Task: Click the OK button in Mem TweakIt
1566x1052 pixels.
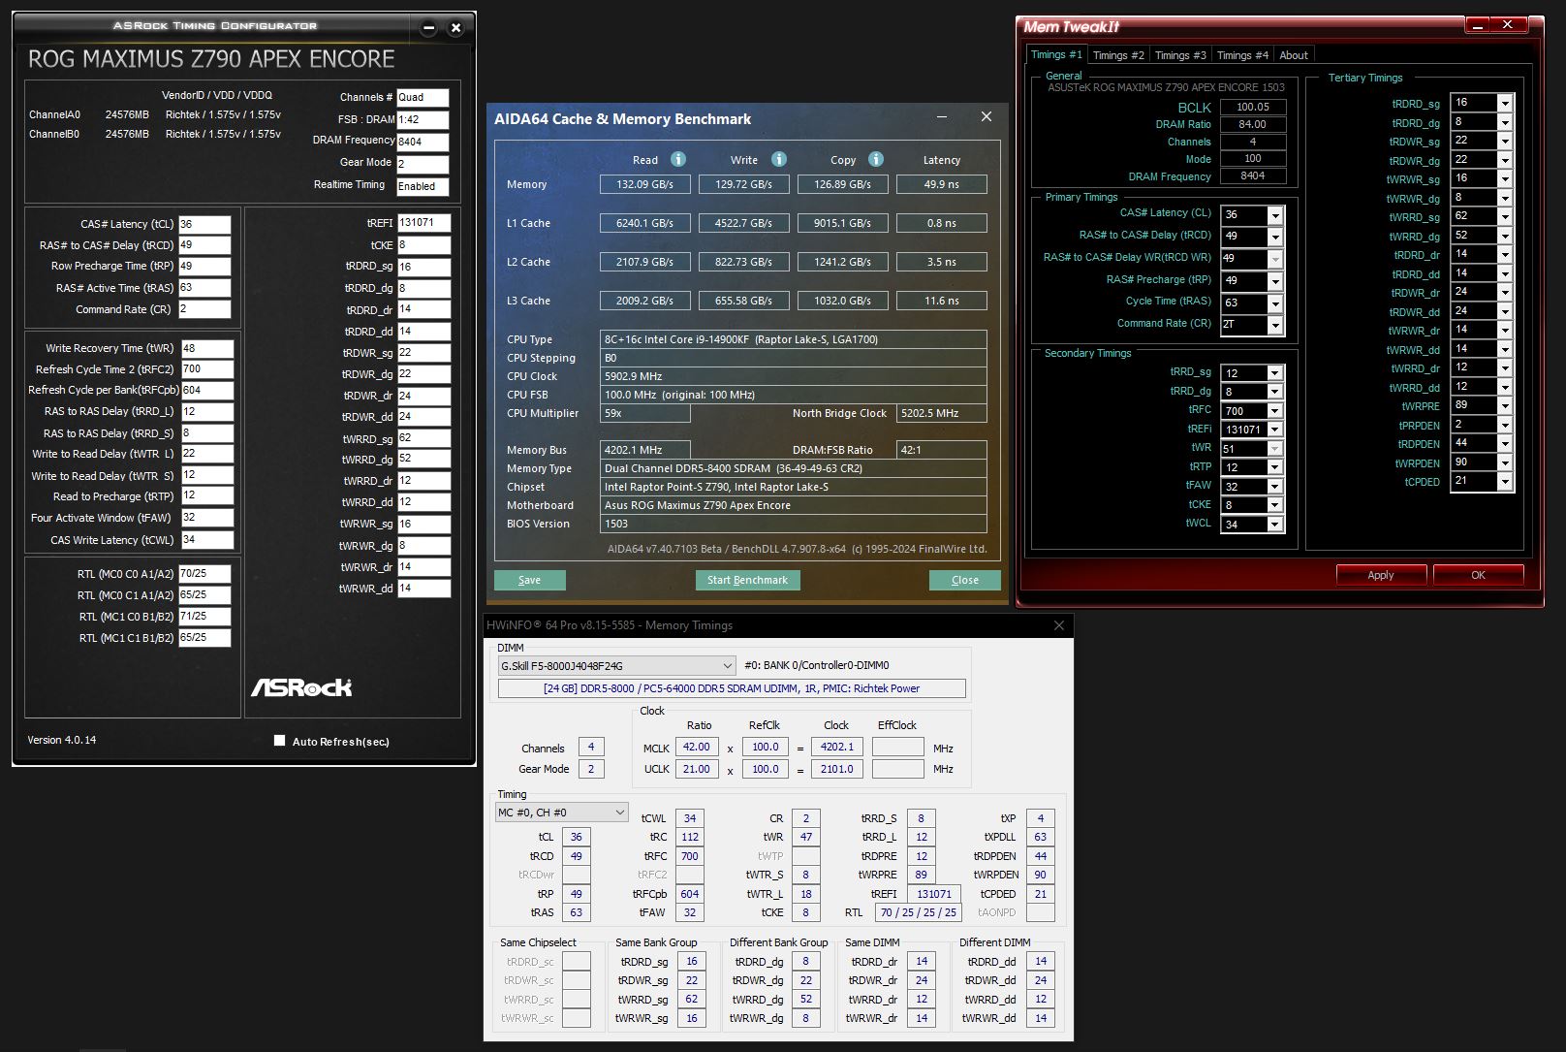Action: [x=1478, y=575]
